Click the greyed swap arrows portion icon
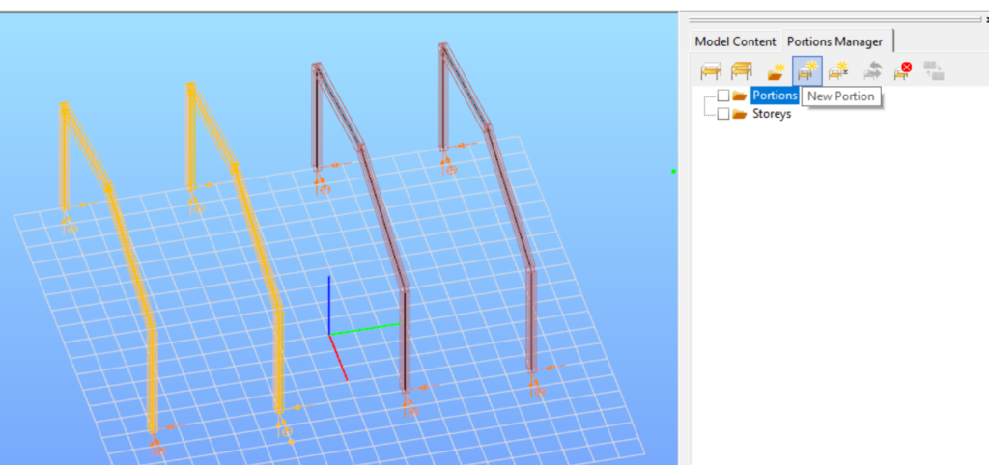The width and height of the screenshot is (989, 465). [x=873, y=70]
